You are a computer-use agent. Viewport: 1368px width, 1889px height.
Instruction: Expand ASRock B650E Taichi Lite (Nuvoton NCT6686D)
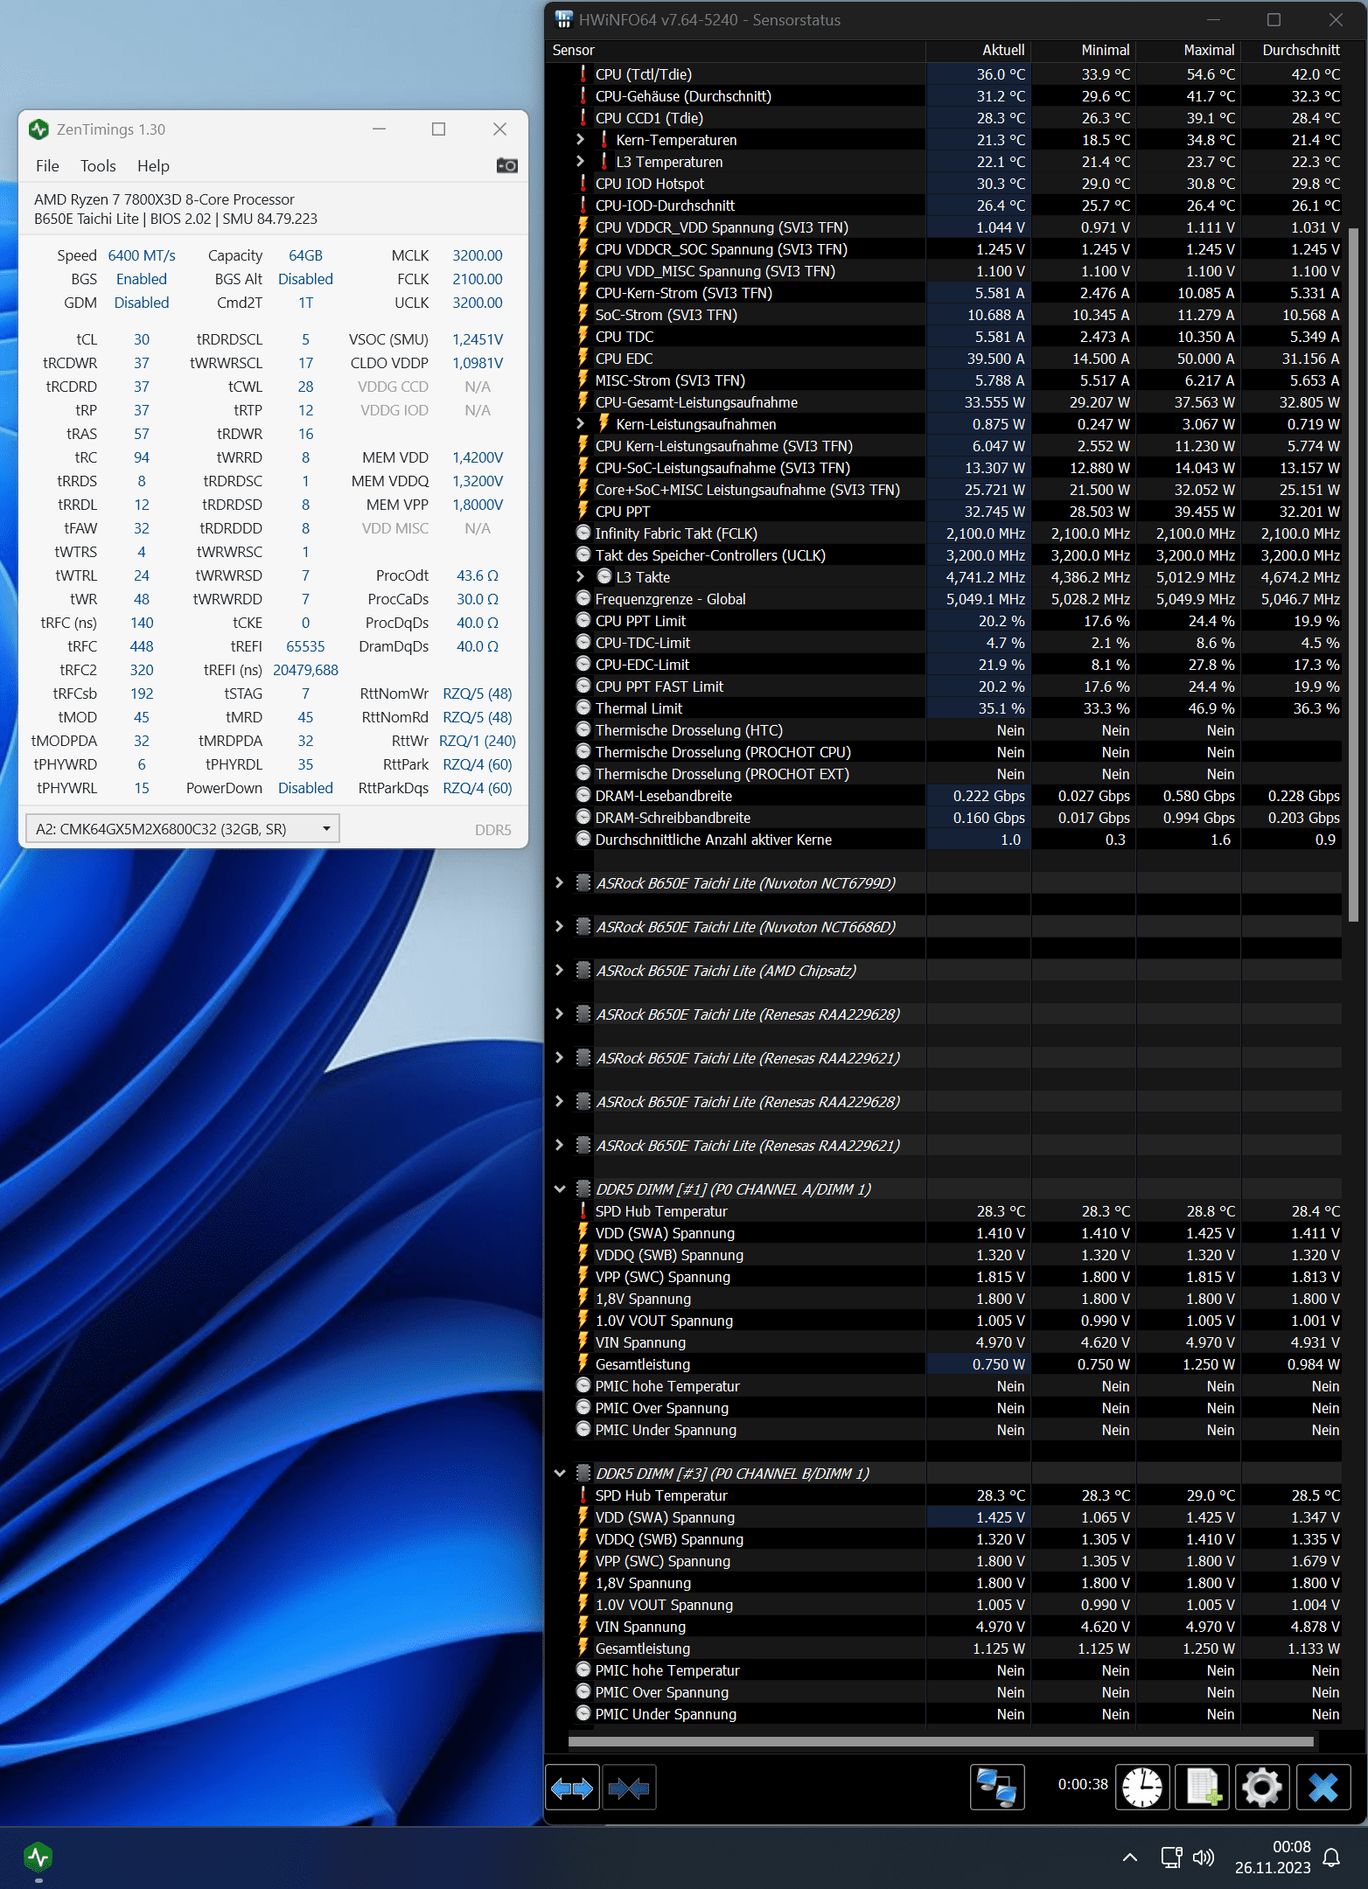pos(560,926)
